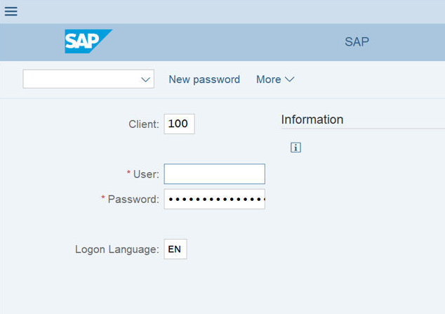This screenshot has height=314, width=445.
Task: Select the Client field containing 100
Action: 179,124
